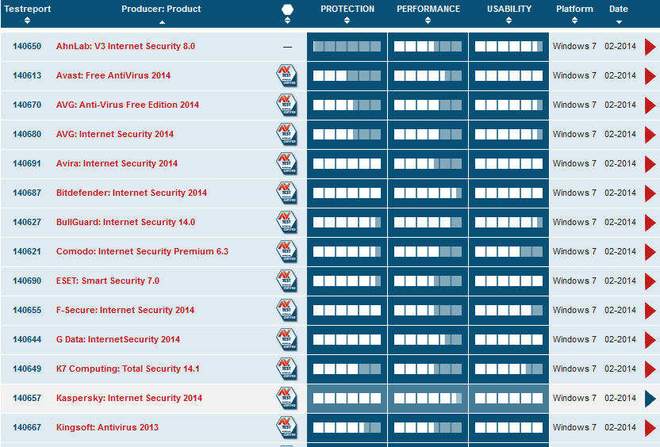Screen dimensions: 660x447
Task: Open the AhnLab row red arrow
Action: [650, 47]
